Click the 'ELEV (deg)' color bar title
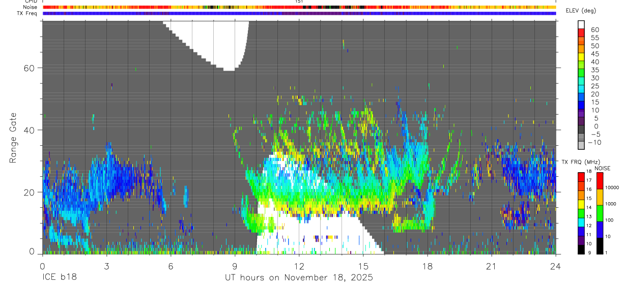This screenshot has height=288, width=625. click(x=582, y=10)
